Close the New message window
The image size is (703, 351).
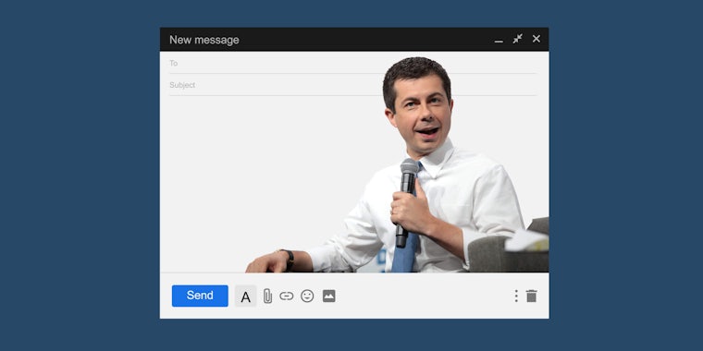pos(536,39)
